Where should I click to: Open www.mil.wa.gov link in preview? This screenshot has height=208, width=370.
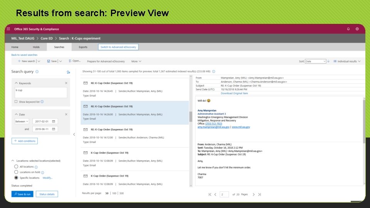click(240, 127)
